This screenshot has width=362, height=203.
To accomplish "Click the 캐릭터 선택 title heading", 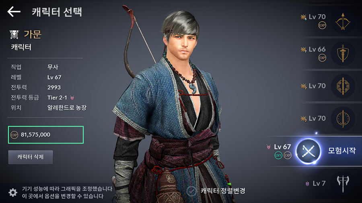I will click(x=57, y=12).
